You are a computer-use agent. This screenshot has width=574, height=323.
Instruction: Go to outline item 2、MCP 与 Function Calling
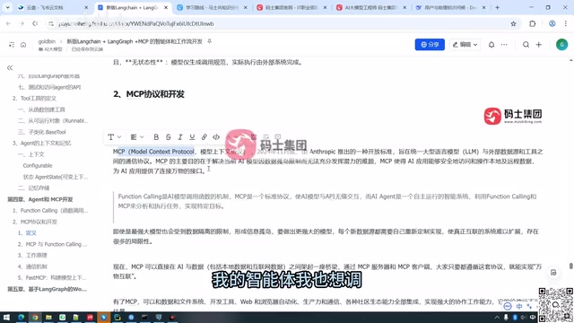(x=52, y=244)
